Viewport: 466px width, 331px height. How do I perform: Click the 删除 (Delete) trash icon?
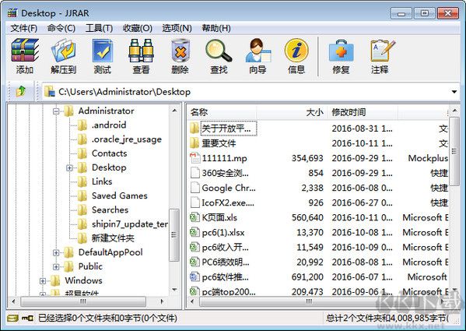coord(180,50)
